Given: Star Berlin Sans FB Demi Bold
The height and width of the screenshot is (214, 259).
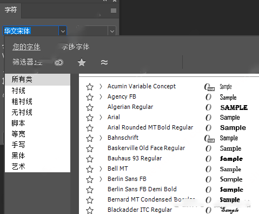Looking at the screenshot, I should [90, 190].
